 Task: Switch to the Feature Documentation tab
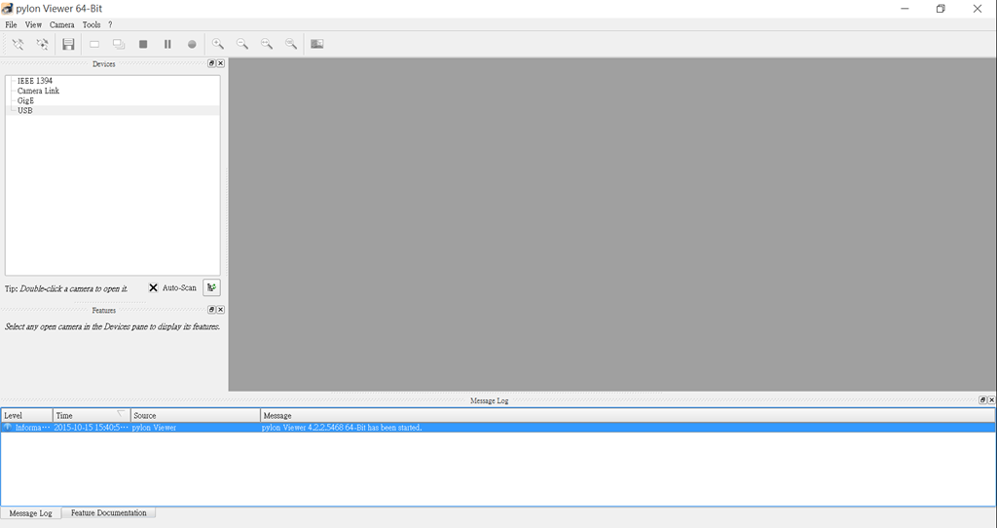(x=109, y=512)
